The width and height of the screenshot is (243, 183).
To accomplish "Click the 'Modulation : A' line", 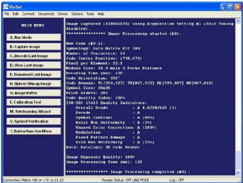I will [x=108, y=132].
